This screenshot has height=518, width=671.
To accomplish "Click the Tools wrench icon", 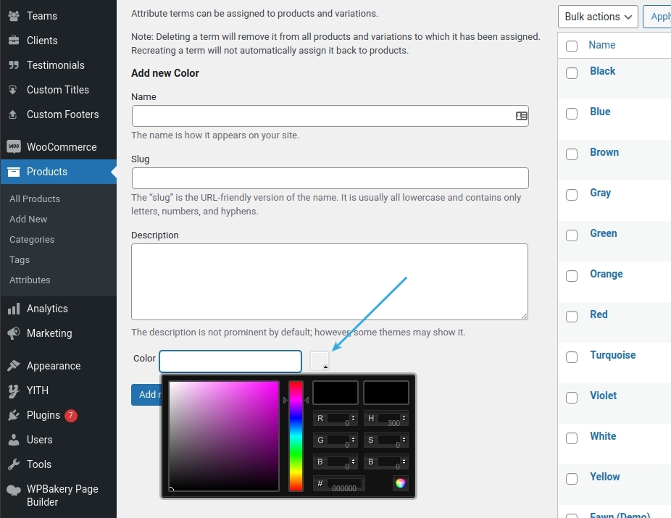I will point(14,464).
